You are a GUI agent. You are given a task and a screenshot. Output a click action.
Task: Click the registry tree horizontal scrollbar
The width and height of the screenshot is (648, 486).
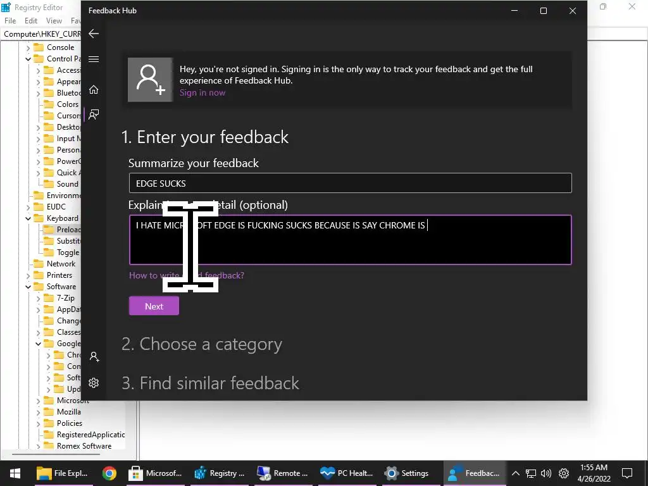[x=56, y=454]
